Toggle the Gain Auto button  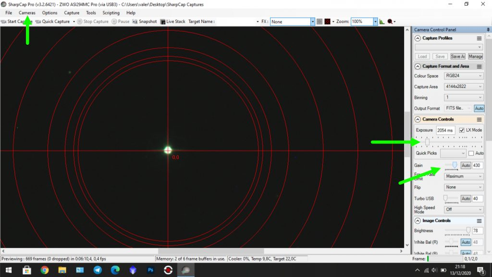(466, 165)
